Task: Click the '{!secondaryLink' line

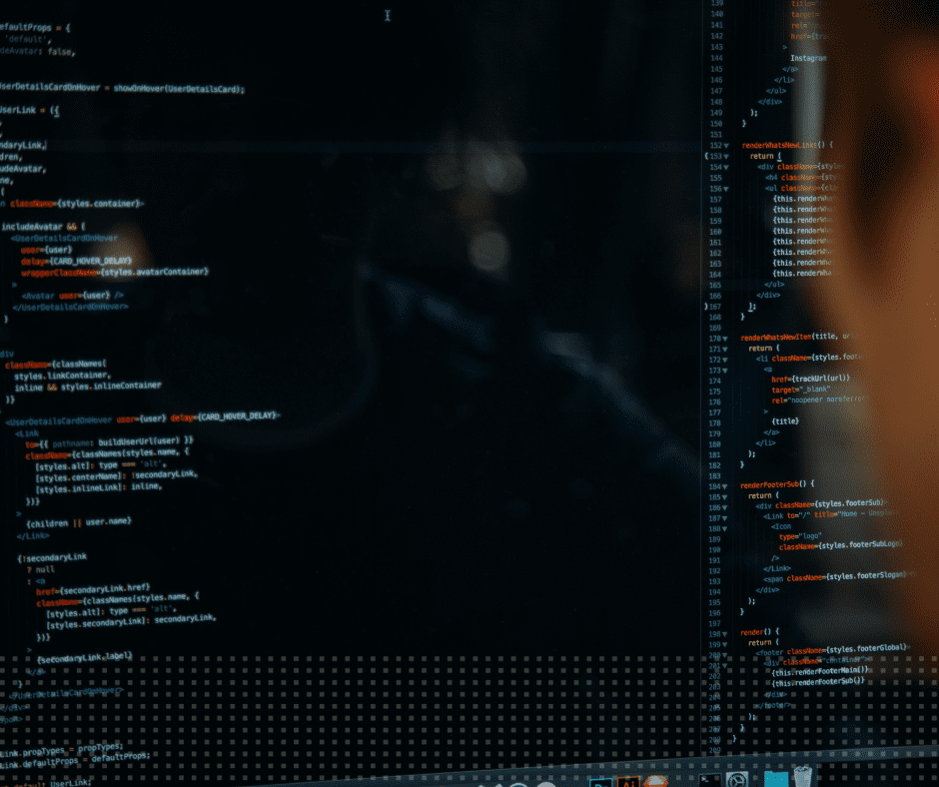Action: [52, 557]
